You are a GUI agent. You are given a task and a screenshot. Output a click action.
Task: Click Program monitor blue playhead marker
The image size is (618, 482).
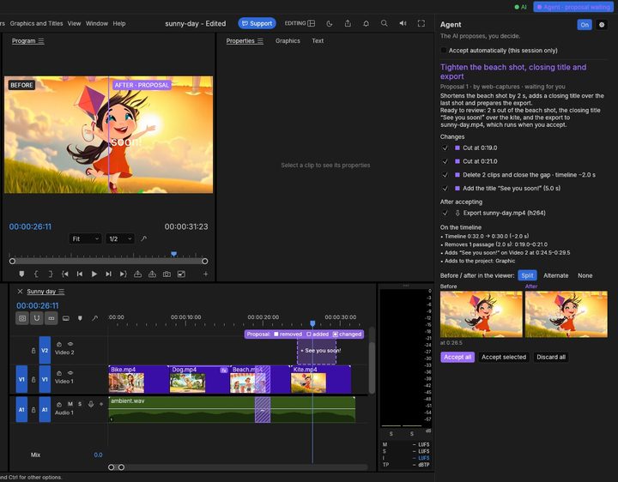[x=173, y=254]
